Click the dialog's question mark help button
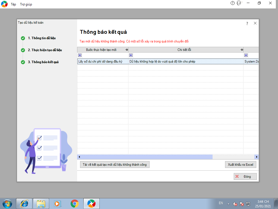The image size is (278, 209). pos(247,23)
